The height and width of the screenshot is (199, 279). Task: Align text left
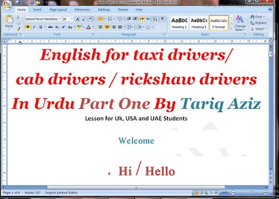click(x=101, y=27)
